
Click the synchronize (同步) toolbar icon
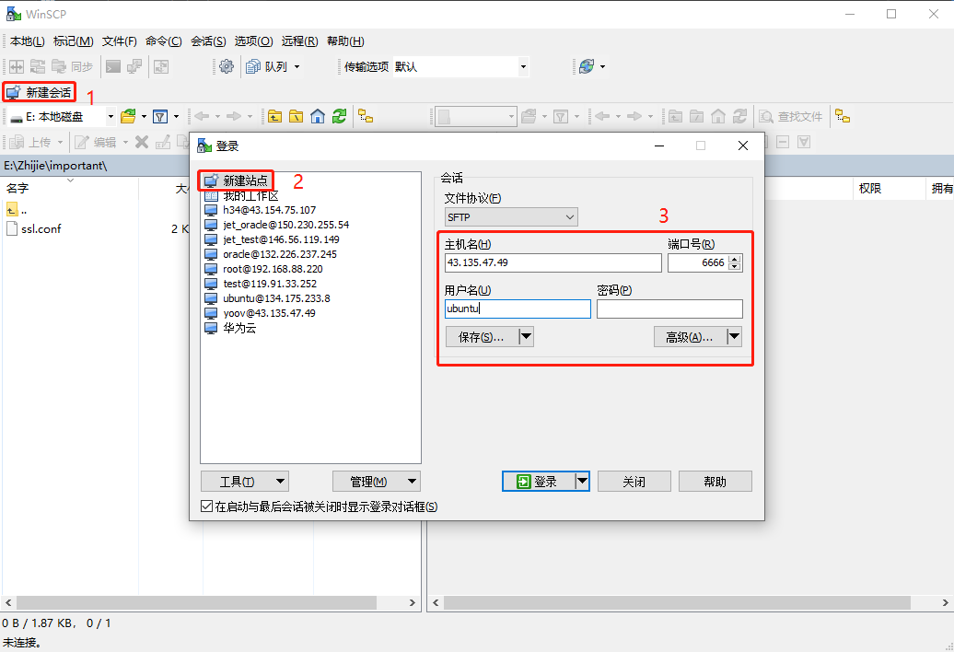[73, 67]
